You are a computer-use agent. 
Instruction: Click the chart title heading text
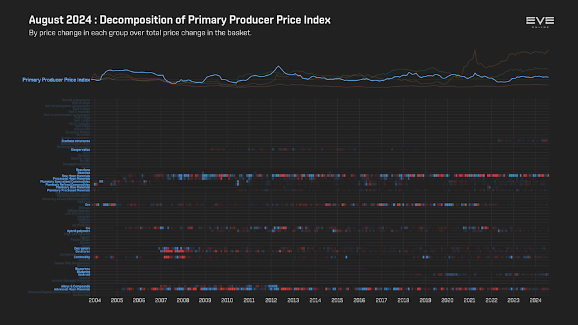(180, 20)
